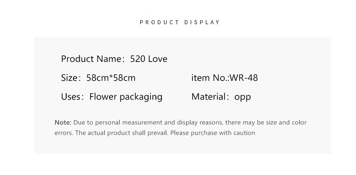
Task: Click the word PRODUCT in the heading
Action: (x=160, y=22)
